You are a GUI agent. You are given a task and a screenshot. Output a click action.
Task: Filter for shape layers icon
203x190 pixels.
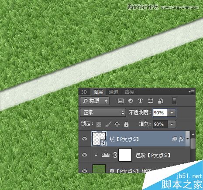tap(151, 101)
